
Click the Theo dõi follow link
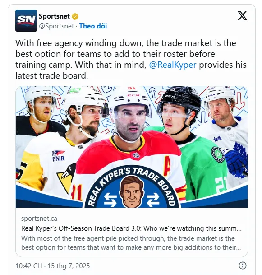[x=93, y=26]
